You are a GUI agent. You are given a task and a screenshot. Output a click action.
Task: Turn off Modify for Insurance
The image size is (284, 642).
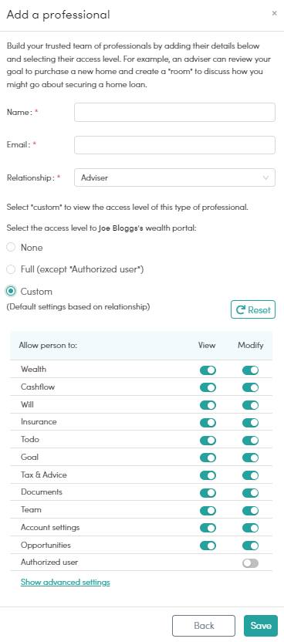[251, 423]
